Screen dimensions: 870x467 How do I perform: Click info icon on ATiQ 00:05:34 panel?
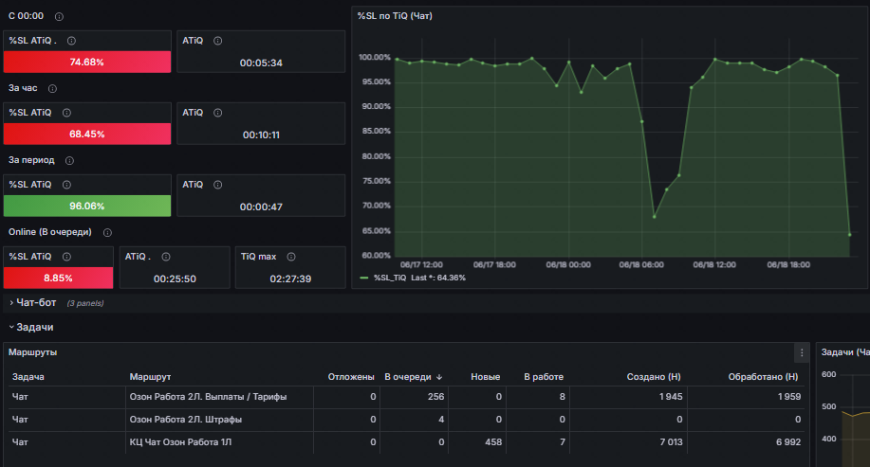pyautogui.click(x=218, y=41)
